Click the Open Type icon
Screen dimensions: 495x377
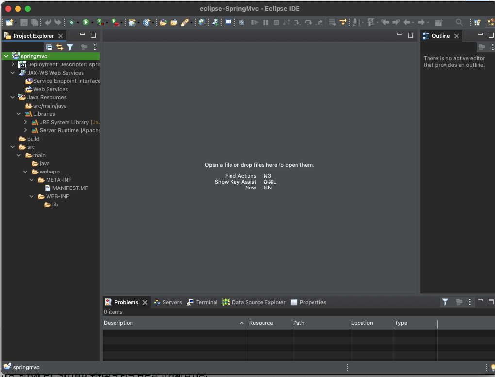click(x=163, y=22)
